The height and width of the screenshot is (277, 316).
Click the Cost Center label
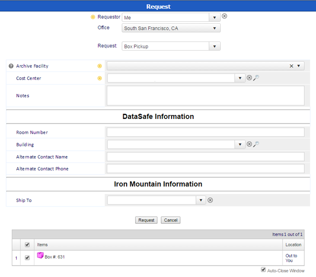click(x=29, y=78)
